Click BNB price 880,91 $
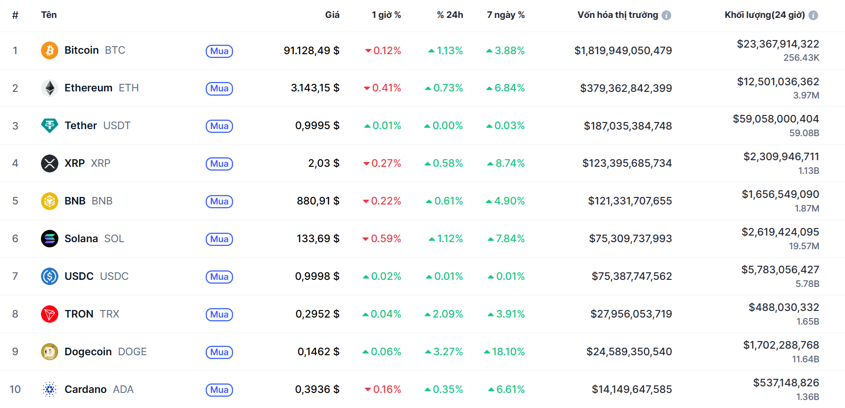The image size is (845, 408). pyautogui.click(x=318, y=201)
